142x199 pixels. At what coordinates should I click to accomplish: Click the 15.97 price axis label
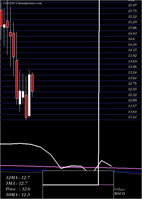pos(132,5)
